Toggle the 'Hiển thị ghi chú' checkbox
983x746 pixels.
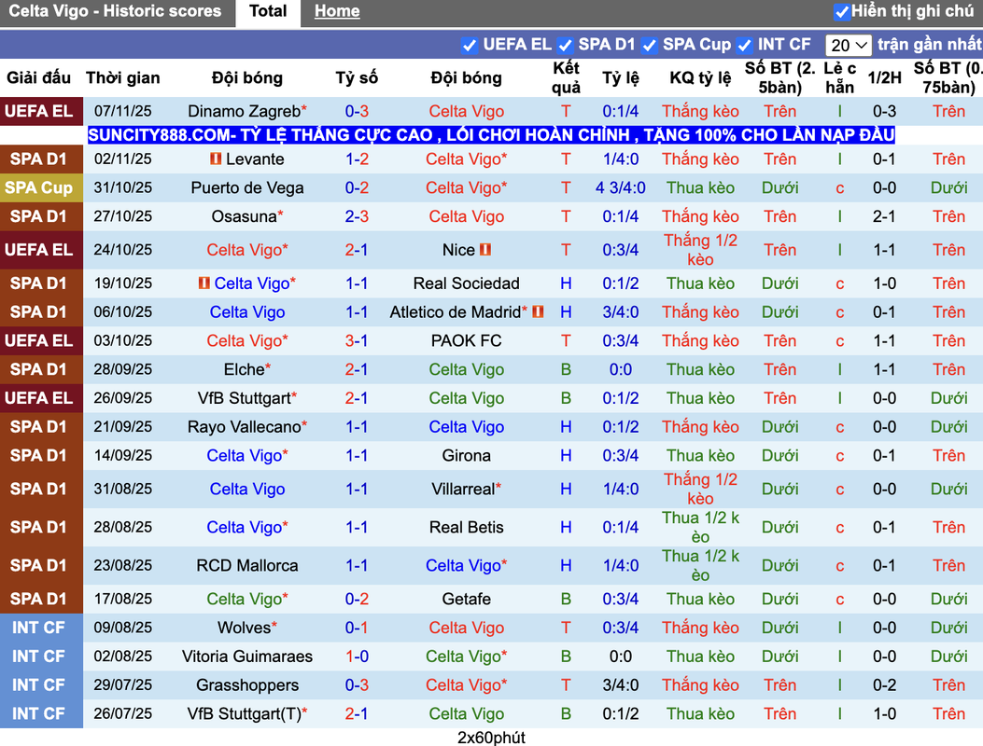[841, 11]
